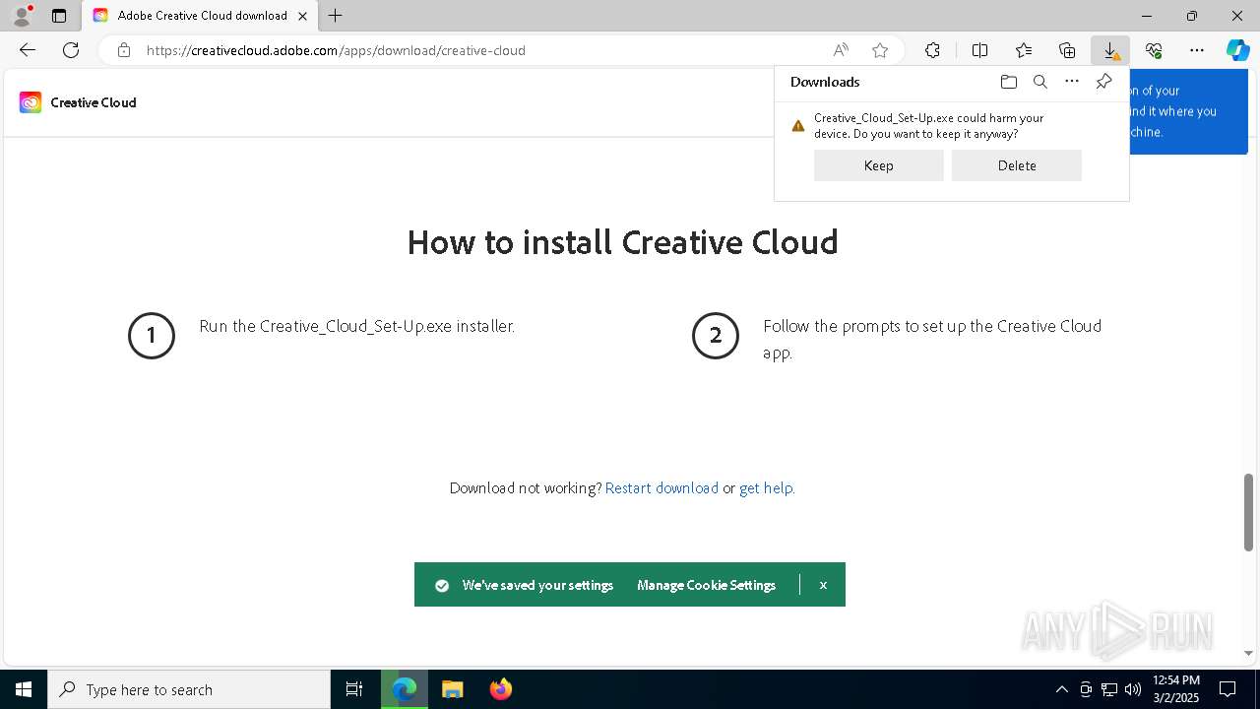Go back to the previous page
Image resolution: width=1260 pixels, height=709 pixels.
click(28, 50)
